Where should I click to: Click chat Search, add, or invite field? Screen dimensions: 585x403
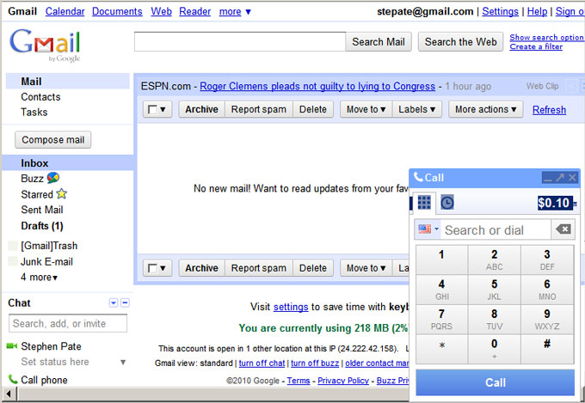(68, 323)
